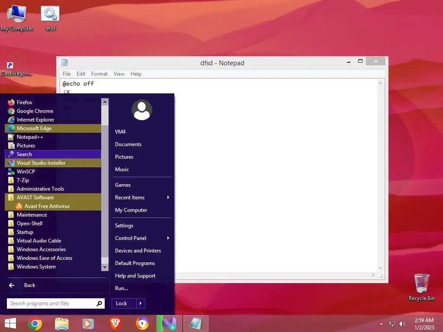Open the Notepad File menu

point(67,73)
